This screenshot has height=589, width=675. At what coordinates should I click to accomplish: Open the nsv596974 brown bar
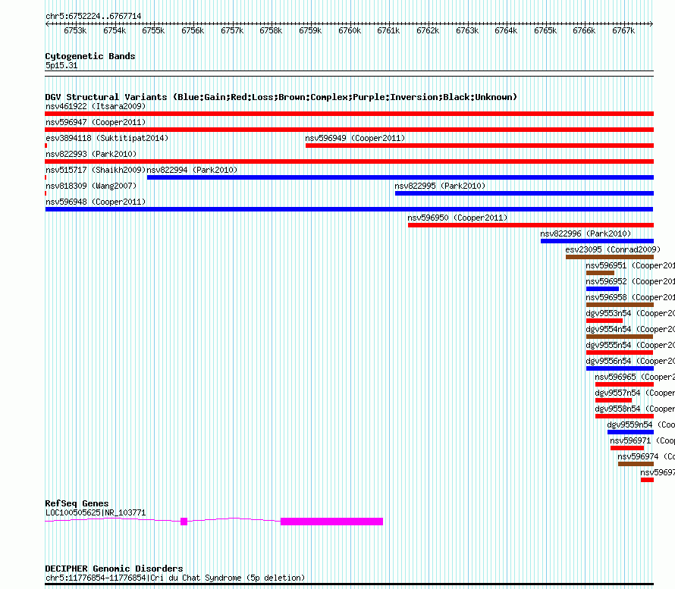pyautogui.click(x=636, y=464)
